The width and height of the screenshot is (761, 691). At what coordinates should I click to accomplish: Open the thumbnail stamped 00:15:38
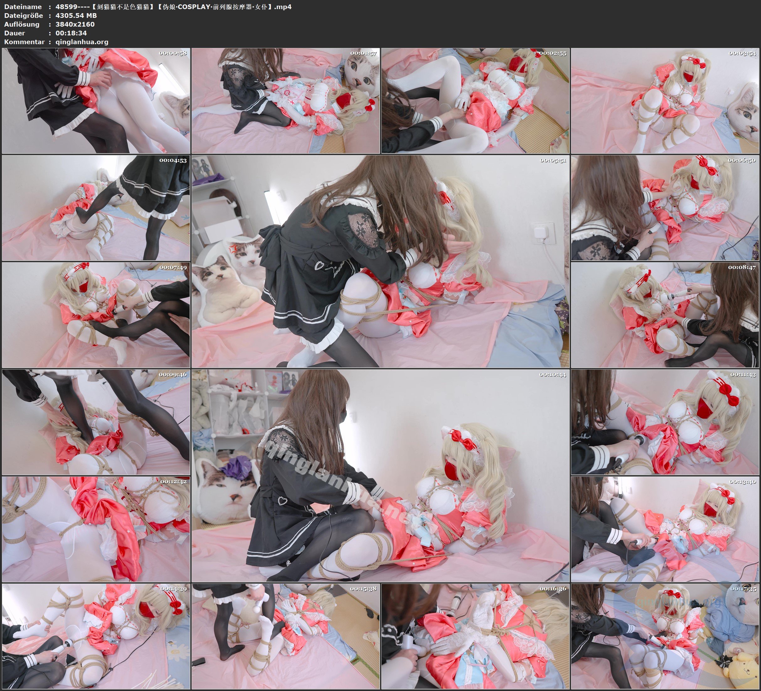click(x=285, y=636)
